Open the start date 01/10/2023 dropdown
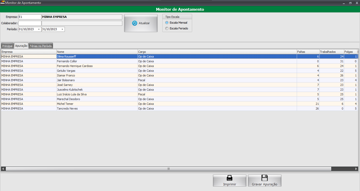 pos(39,29)
